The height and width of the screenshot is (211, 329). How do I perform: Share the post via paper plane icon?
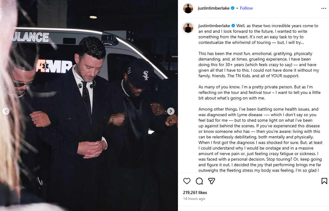[x=212, y=181]
